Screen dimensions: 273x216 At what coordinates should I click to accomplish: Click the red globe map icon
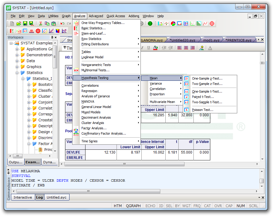pos(212,23)
